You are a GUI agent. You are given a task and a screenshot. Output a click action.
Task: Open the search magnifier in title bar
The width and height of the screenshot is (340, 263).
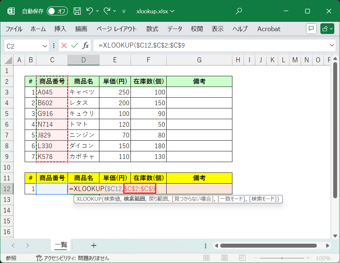[239, 11]
